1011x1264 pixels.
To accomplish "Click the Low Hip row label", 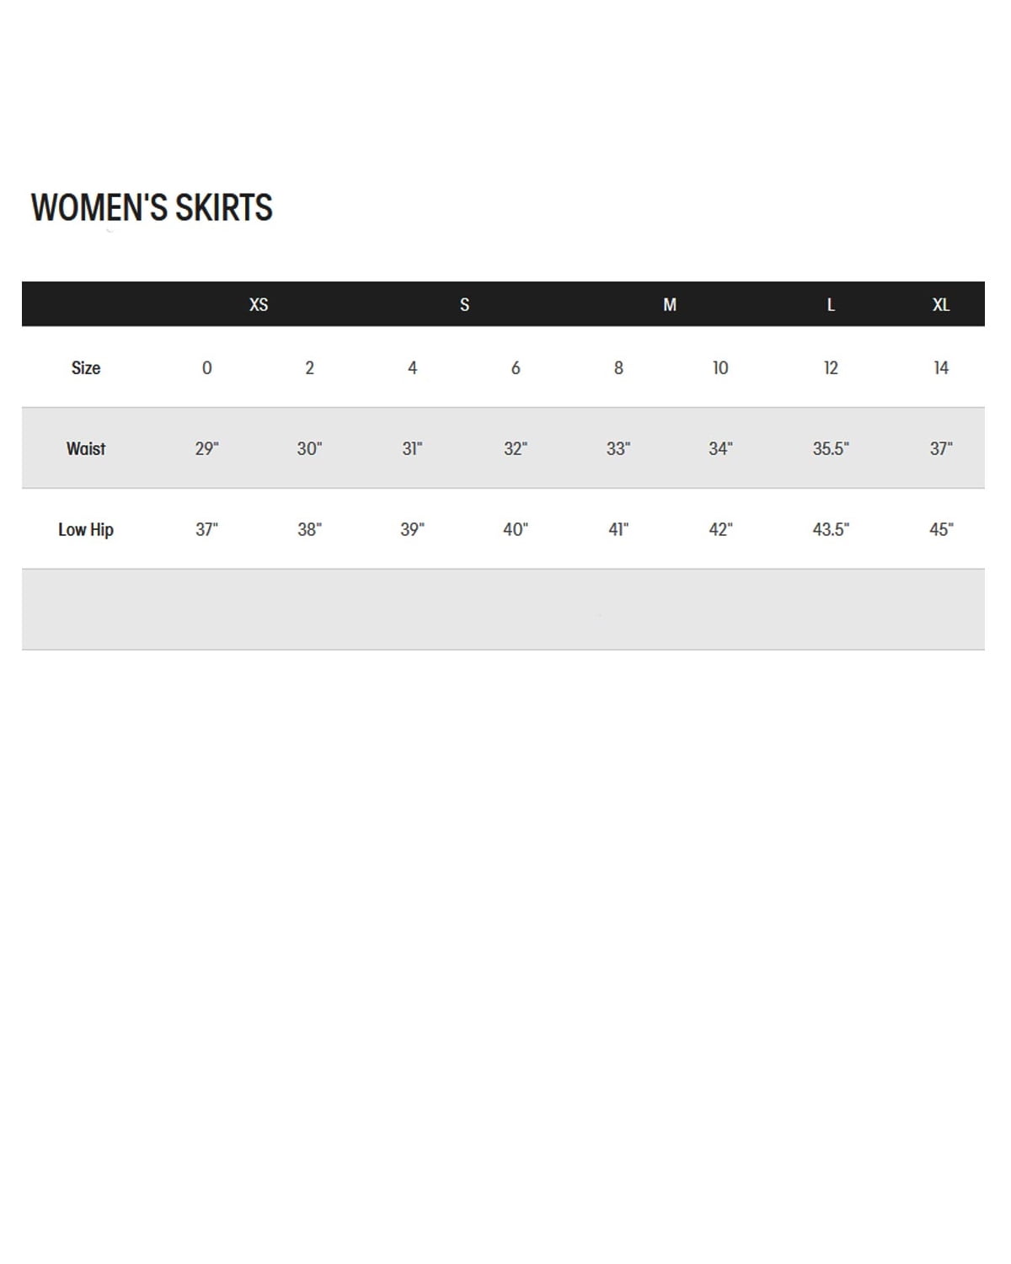I will (86, 530).
